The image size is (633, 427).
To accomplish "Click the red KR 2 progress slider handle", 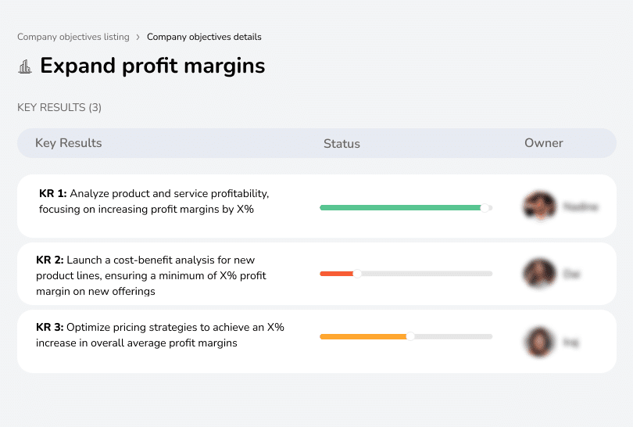I will coord(357,274).
